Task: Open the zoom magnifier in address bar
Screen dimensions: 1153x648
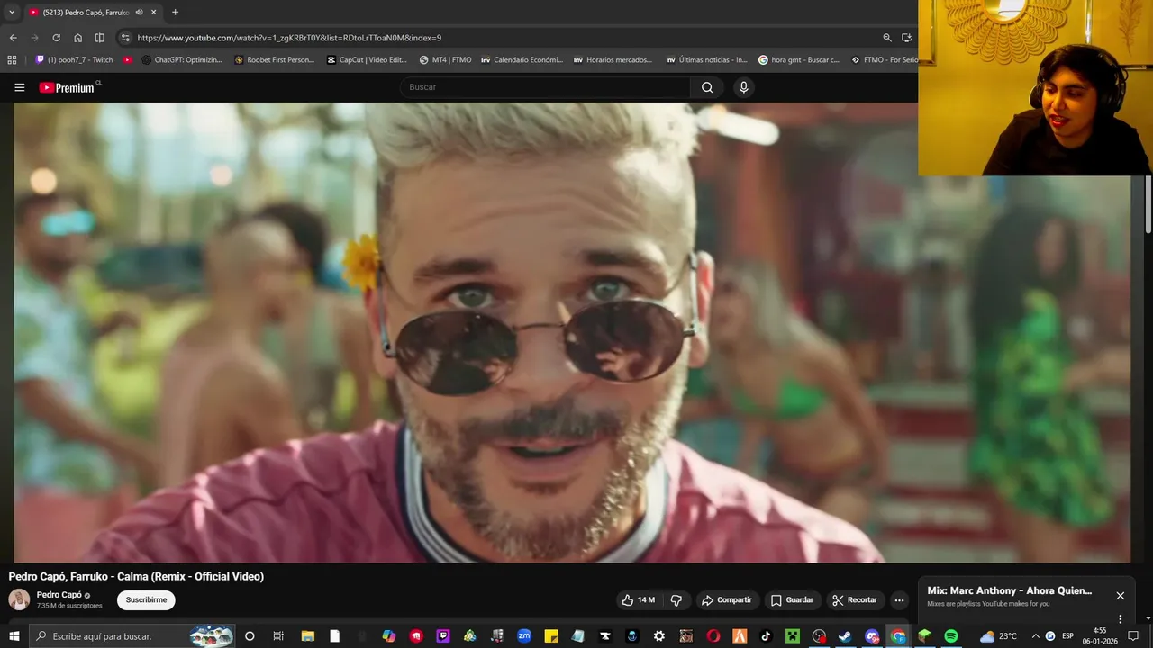Action: click(x=887, y=38)
